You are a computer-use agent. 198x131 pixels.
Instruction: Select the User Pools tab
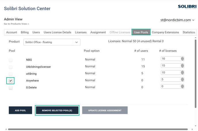click(x=141, y=32)
